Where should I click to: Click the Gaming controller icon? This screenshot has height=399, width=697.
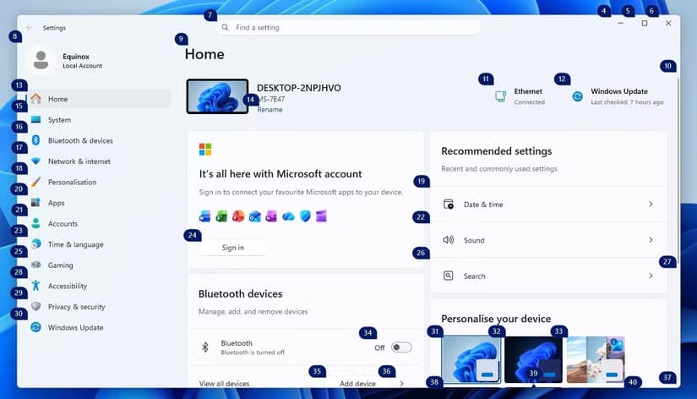[36, 265]
